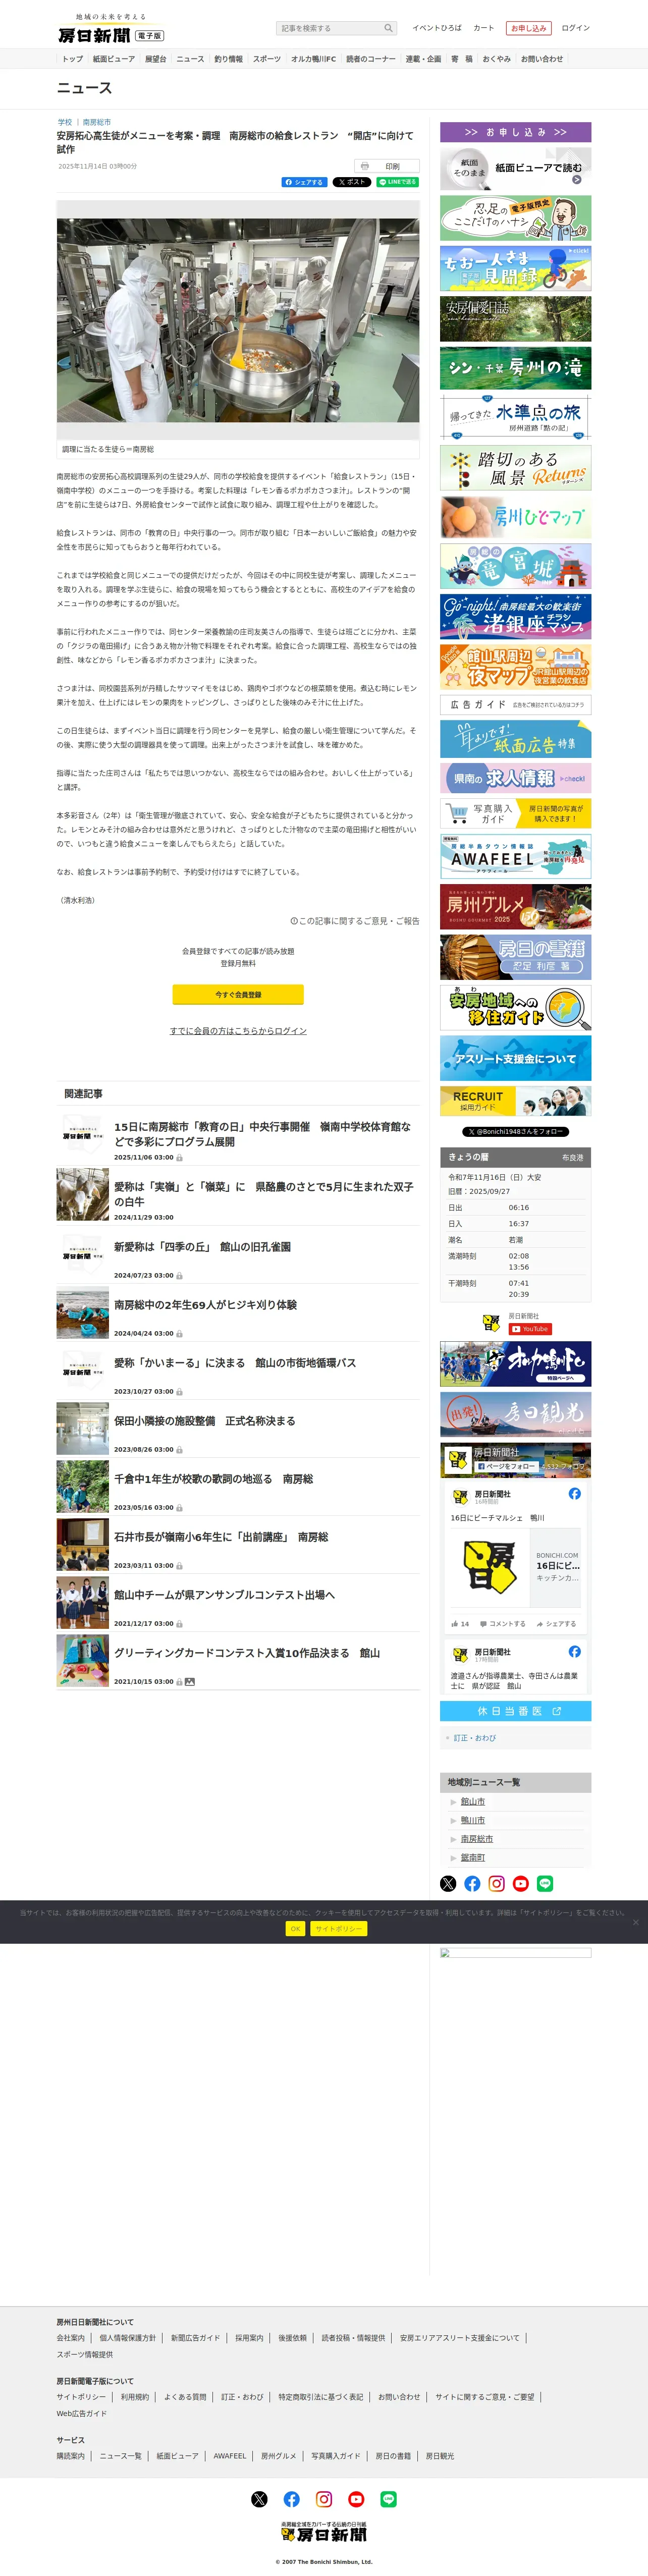Viewport: 648px width, 2576px height.
Task: Select the おくやみ navigation item
Action: coord(497,59)
